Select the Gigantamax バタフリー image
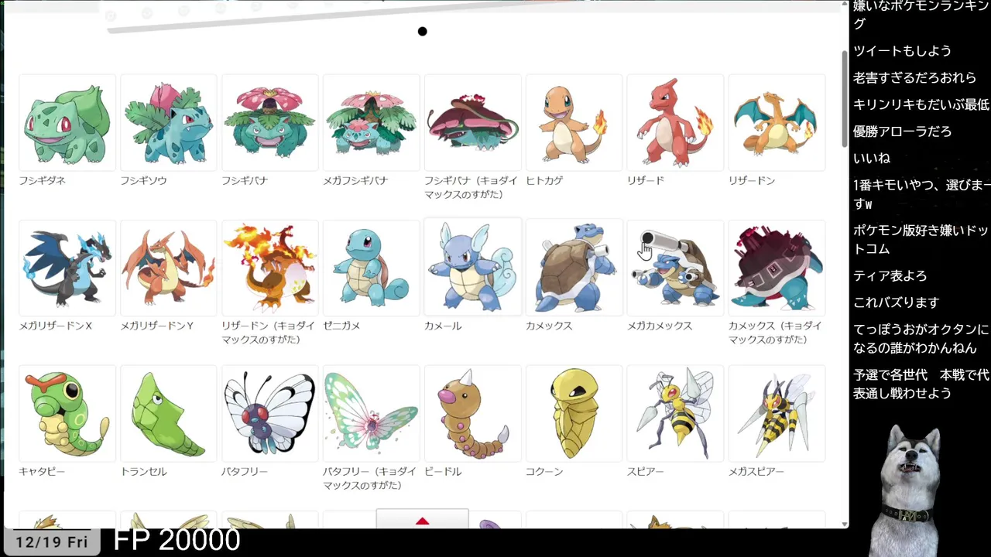This screenshot has height=557, width=991. click(x=372, y=414)
